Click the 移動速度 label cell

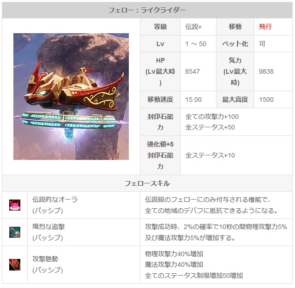click(x=160, y=100)
